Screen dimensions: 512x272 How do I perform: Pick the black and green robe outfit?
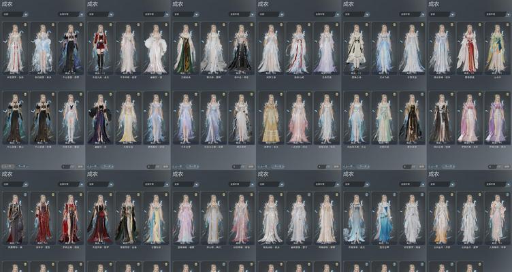128,218
